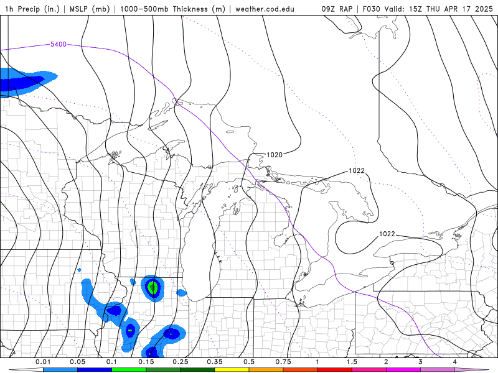Click '1000-500mb Thickness (m)' header text
Image resolution: width=498 pixels, height=373 pixels.
(172, 9)
